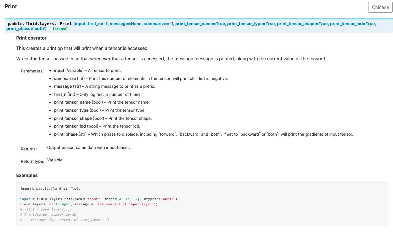
Task: Select the 'message (str)' parameter entry
Action: click(104, 86)
